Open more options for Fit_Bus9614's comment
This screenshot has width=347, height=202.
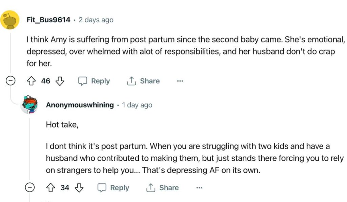pyautogui.click(x=180, y=81)
